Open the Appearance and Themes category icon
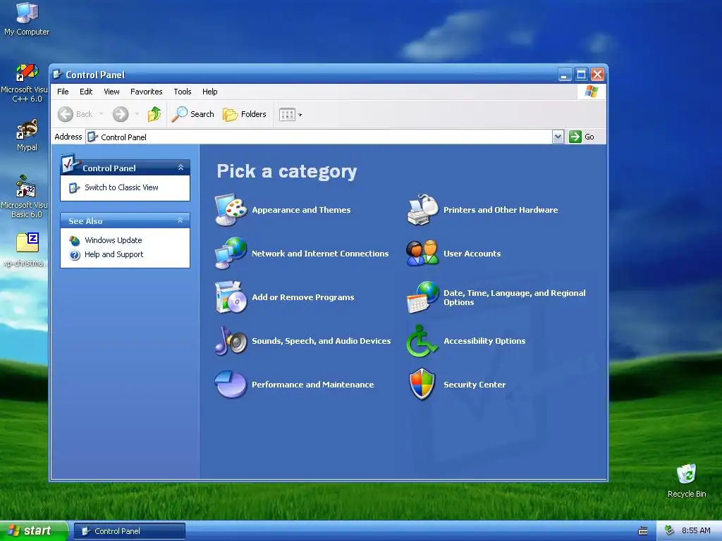Image resolution: width=722 pixels, height=541 pixels. pos(231,210)
